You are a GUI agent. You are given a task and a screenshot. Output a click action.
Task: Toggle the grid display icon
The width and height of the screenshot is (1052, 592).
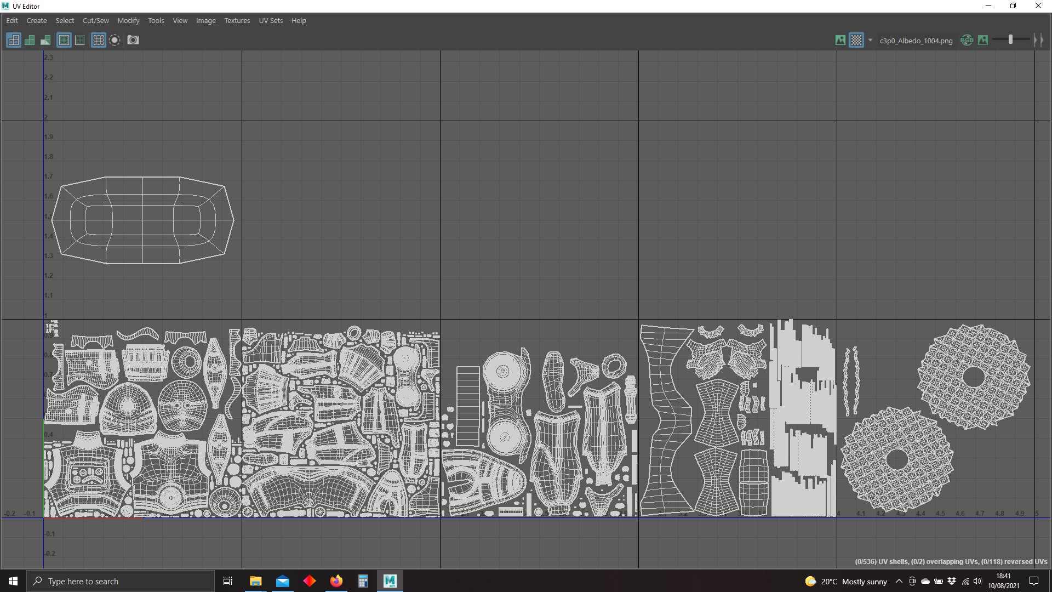click(x=99, y=40)
